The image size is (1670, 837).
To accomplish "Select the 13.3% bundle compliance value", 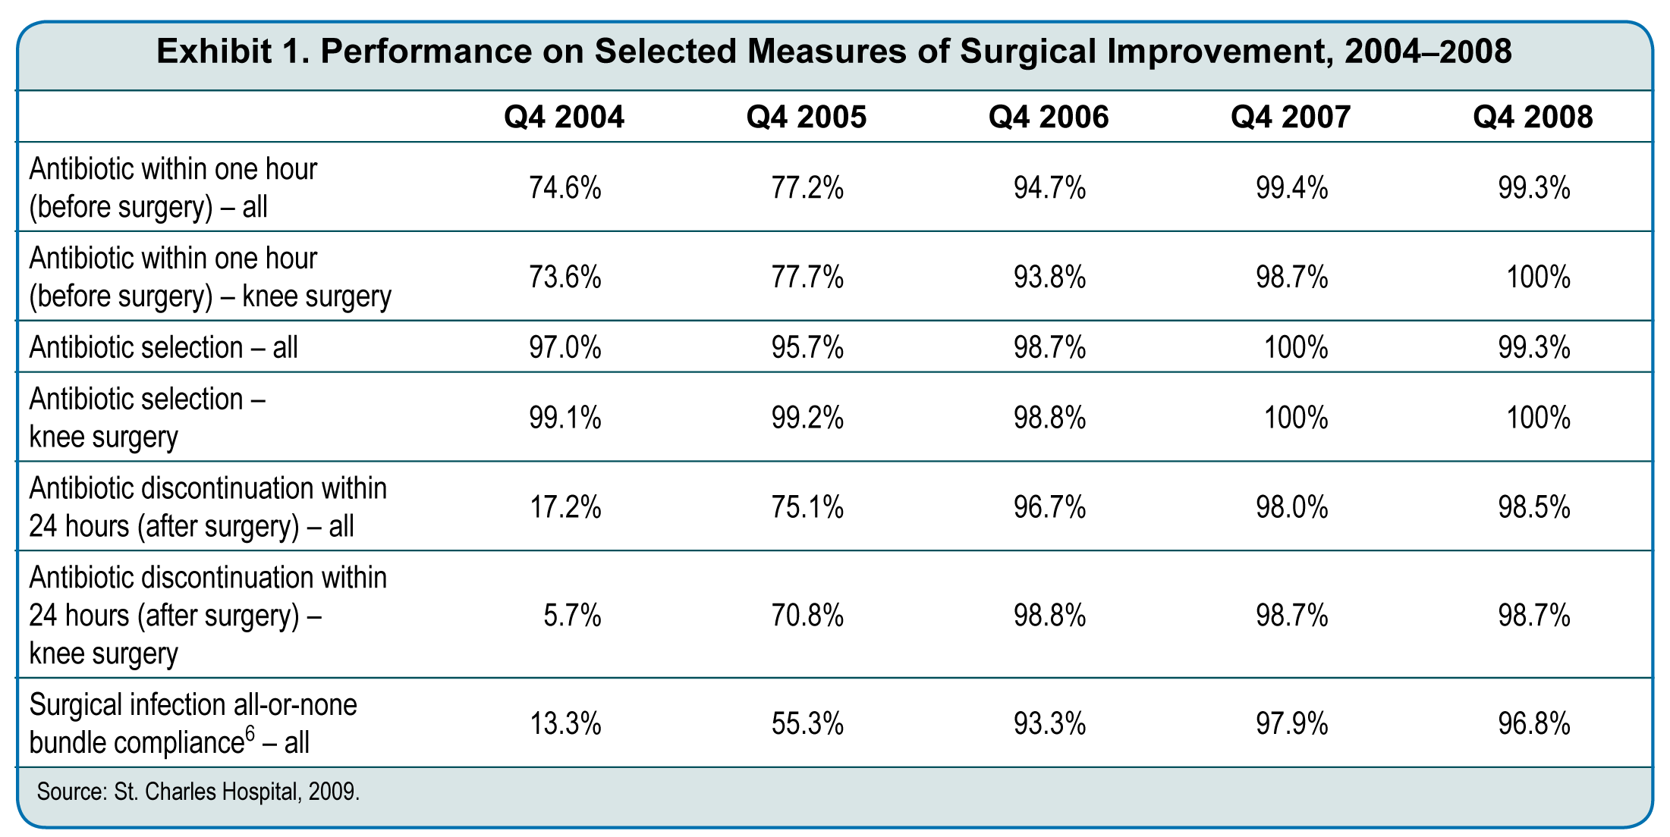I will coord(565,724).
